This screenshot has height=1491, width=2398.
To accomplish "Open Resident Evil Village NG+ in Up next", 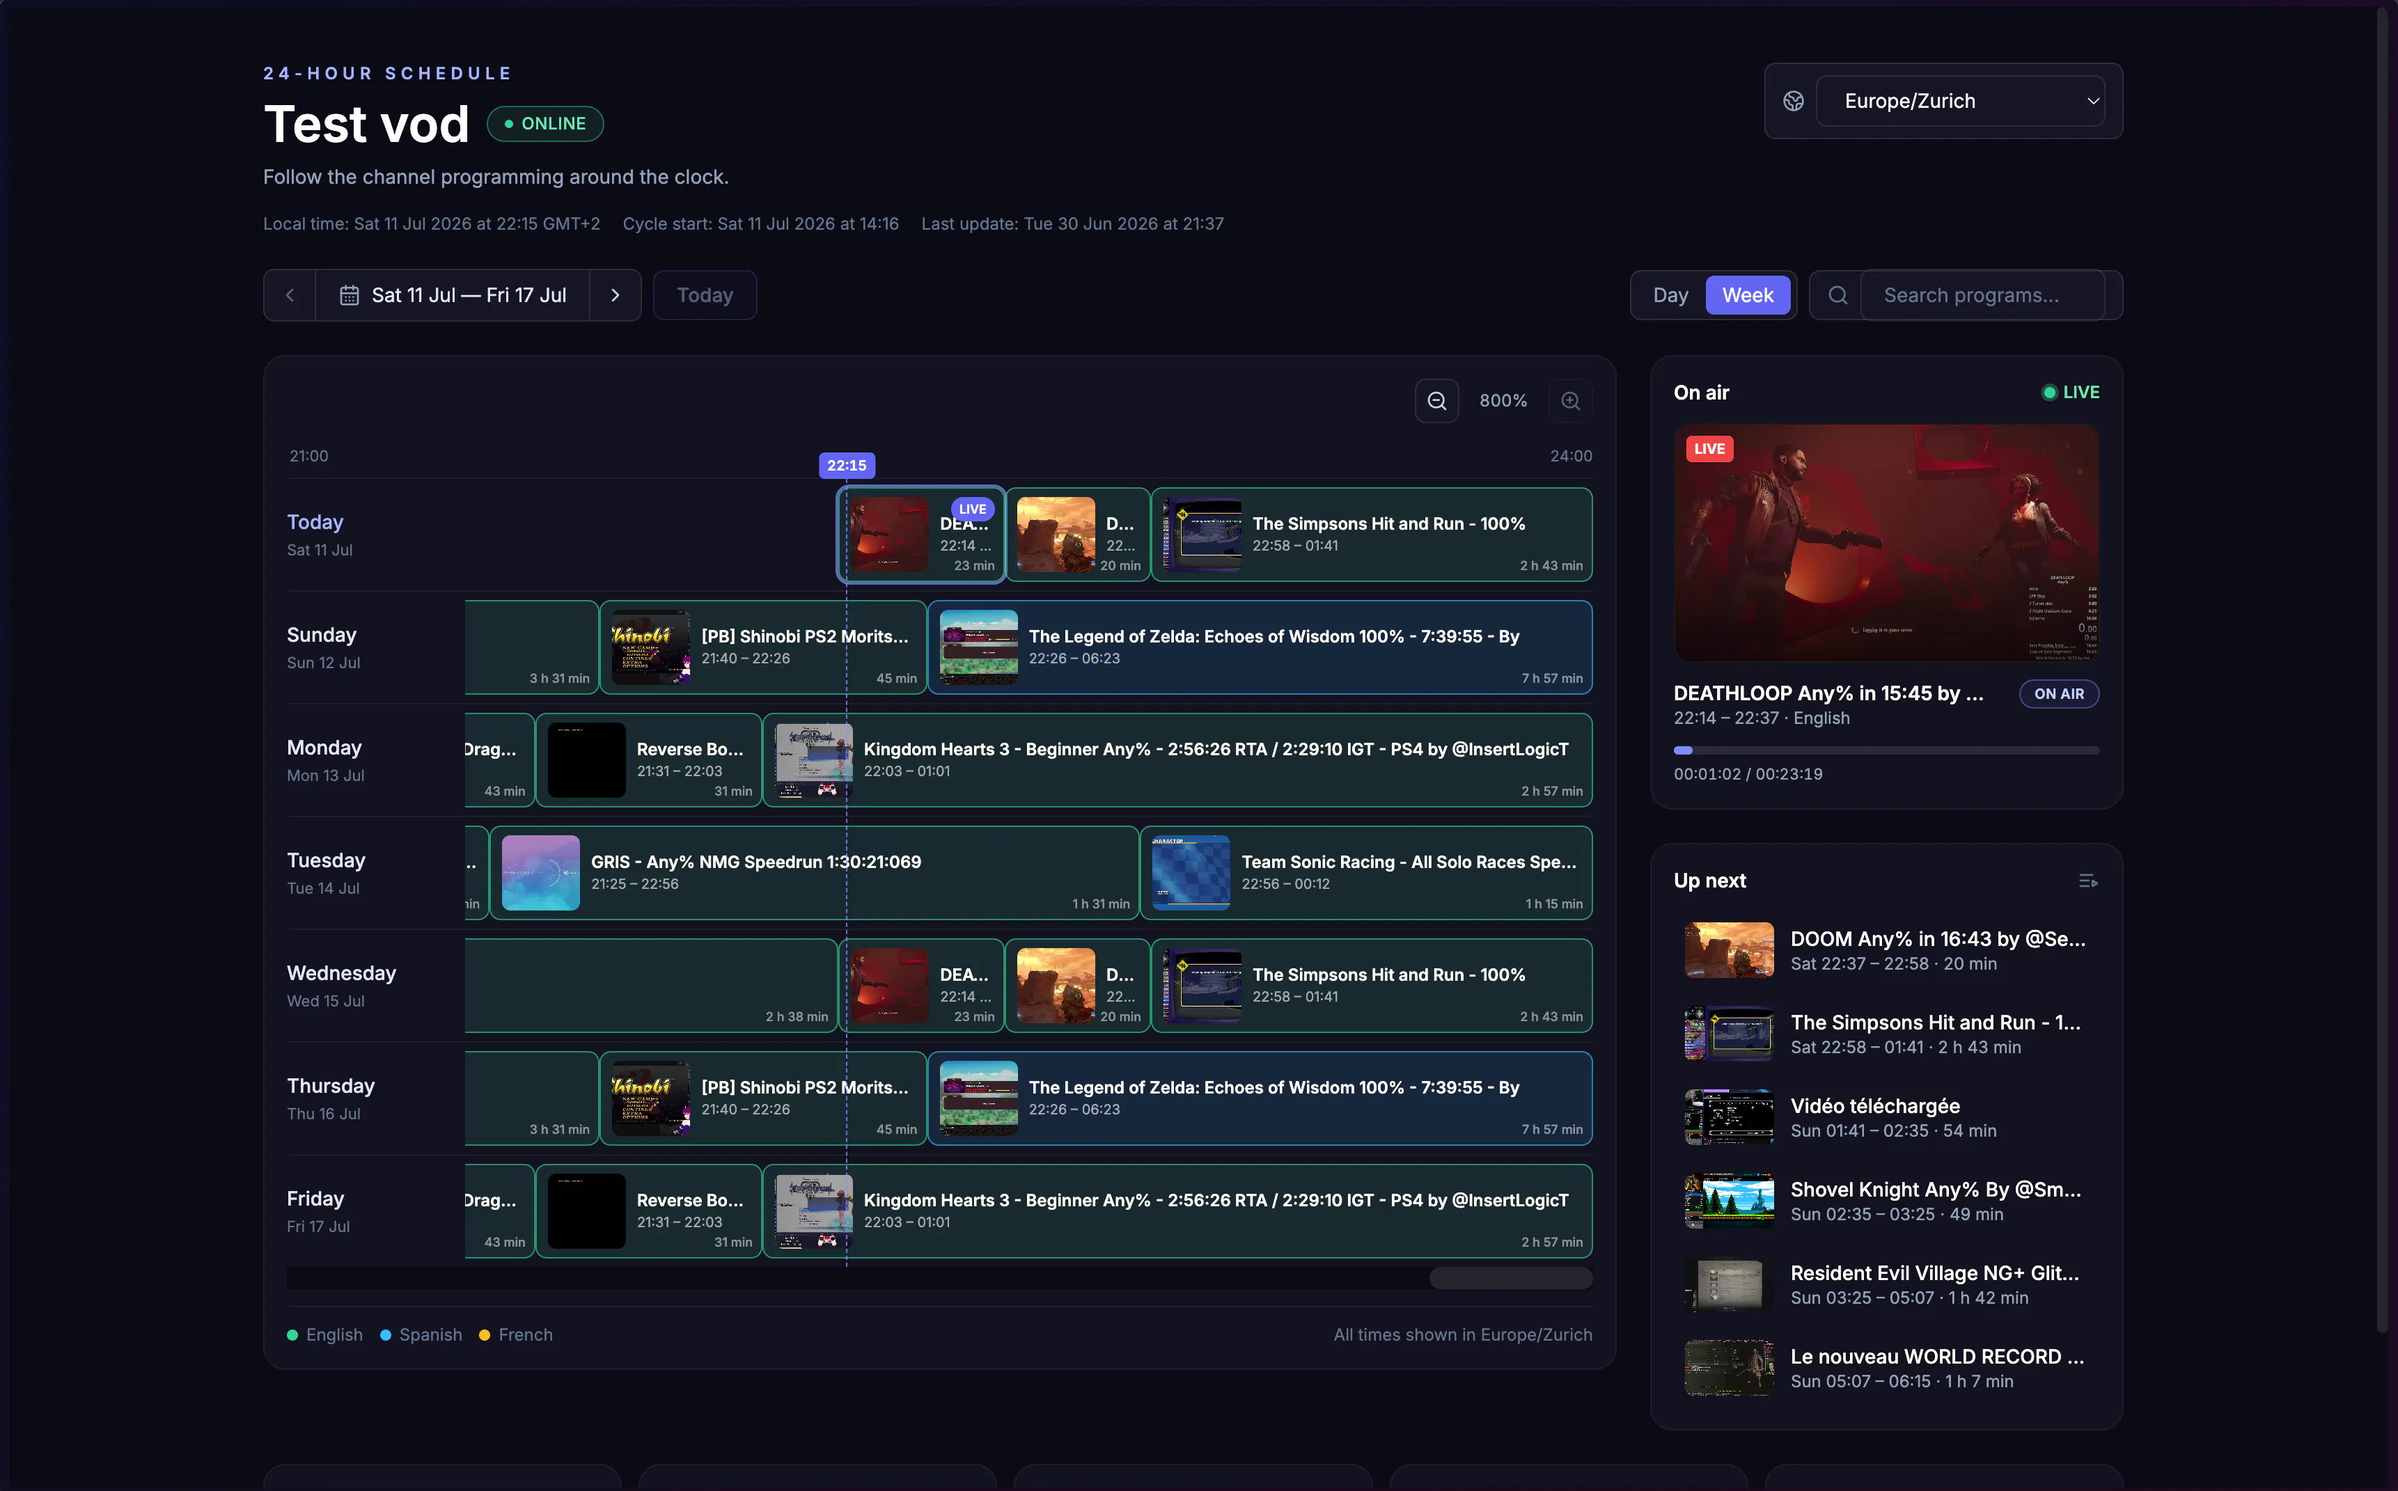I will pos(1886,1284).
